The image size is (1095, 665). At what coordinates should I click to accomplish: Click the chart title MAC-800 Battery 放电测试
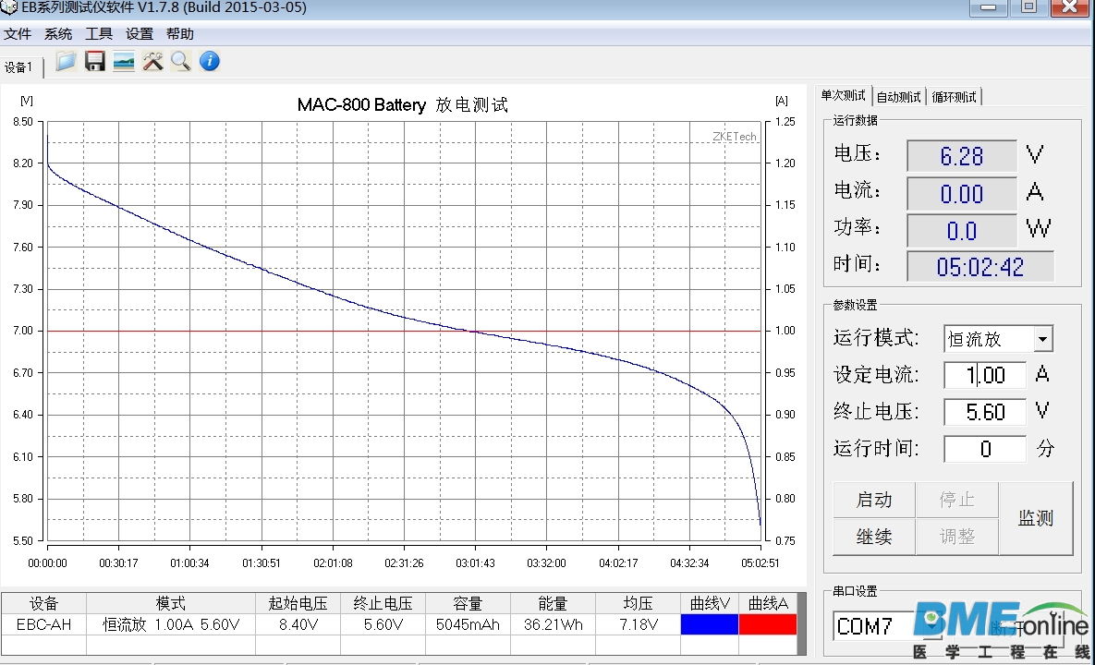[403, 105]
